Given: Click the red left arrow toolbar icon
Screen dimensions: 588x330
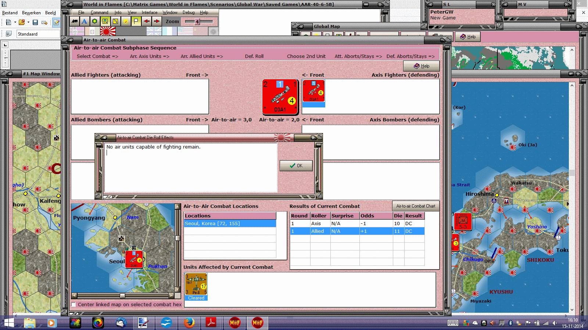Looking at the screenshot, I should click(x=147, y=21).
